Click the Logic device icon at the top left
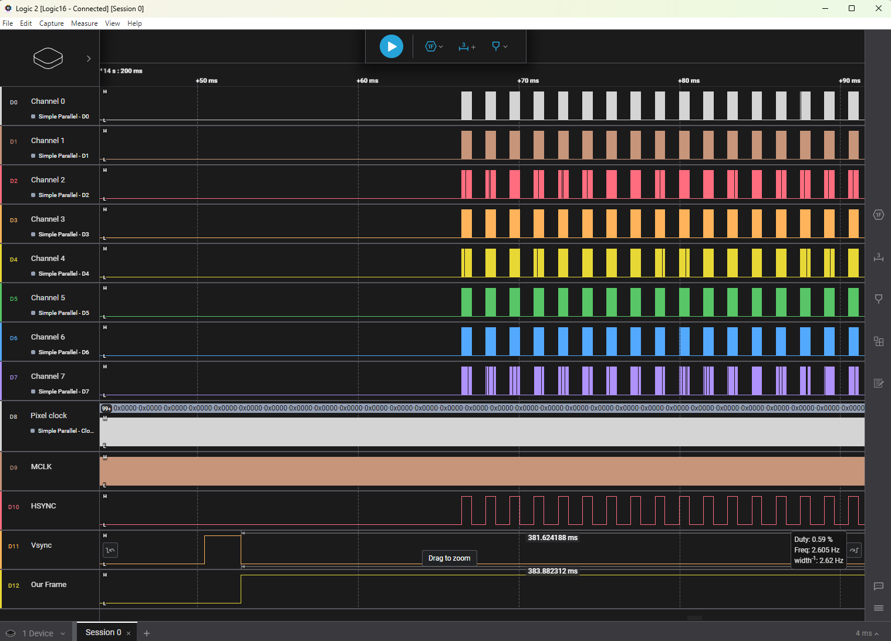This screenshot has height=641, width=891. tap(48, 58)
